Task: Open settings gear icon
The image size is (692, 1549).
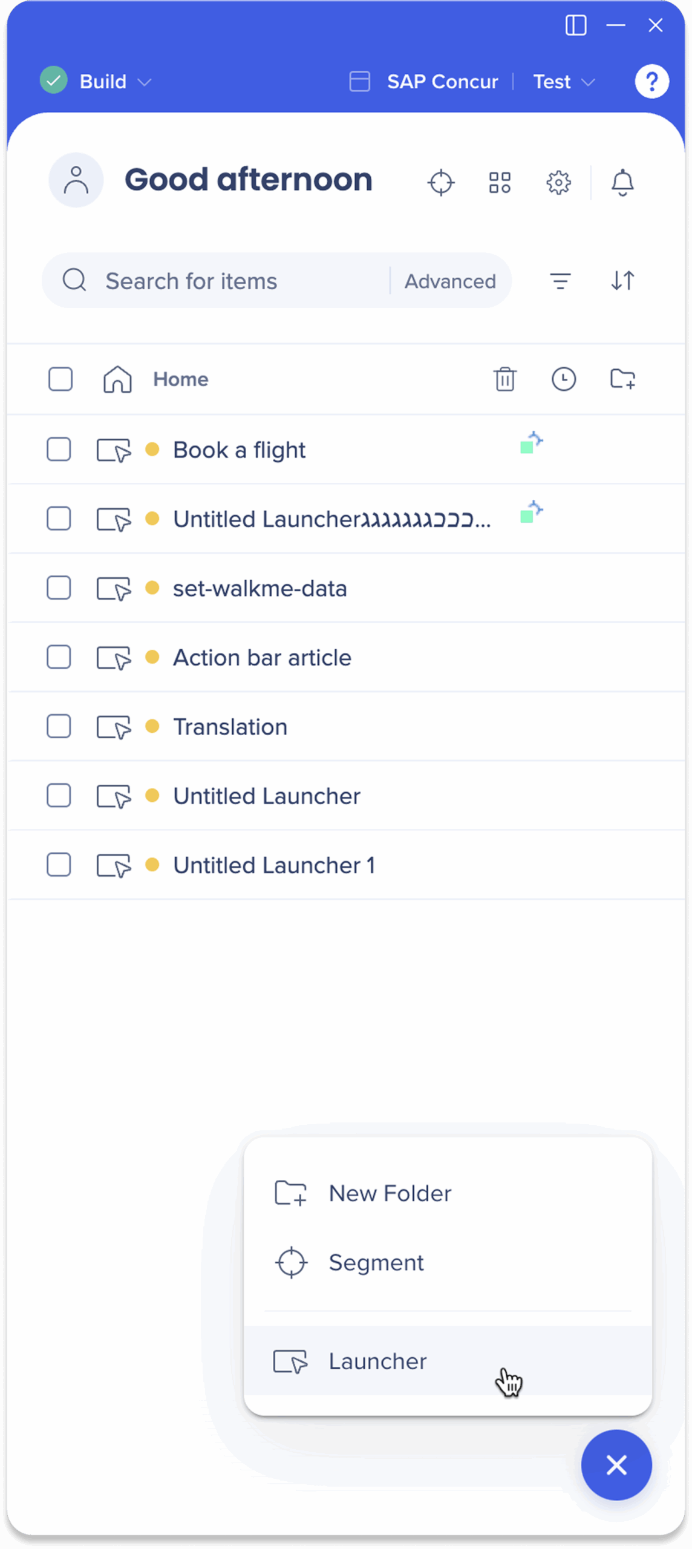Action: [x=558, y=182]
